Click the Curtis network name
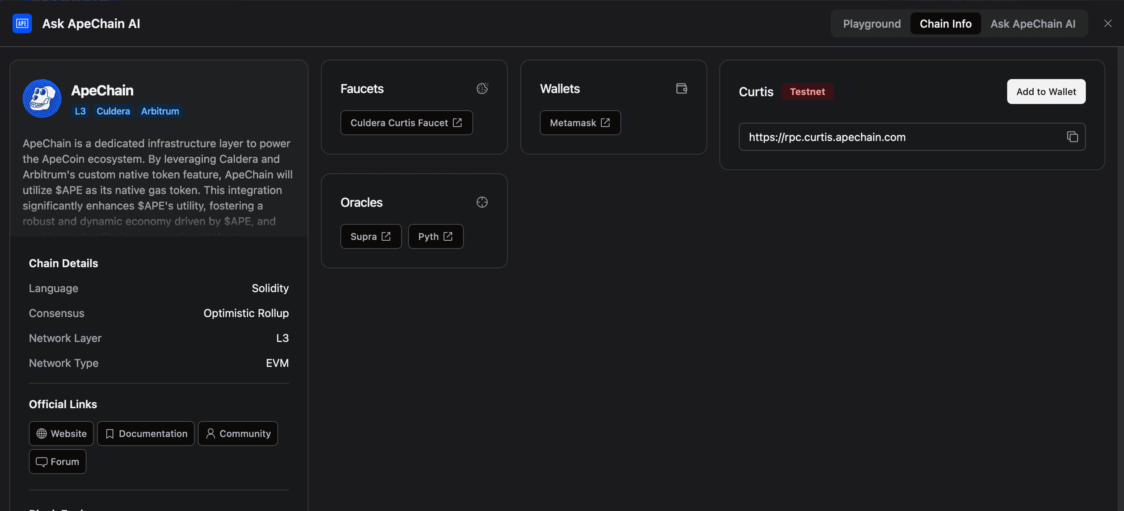This screenshot has width=1124, height=511. pyautogui.click(x=756, y=92)
